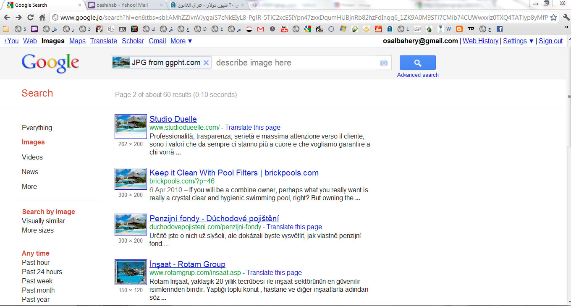Reload the current page
The width and height of the screenshot is (571, 306).
point(30,17)
